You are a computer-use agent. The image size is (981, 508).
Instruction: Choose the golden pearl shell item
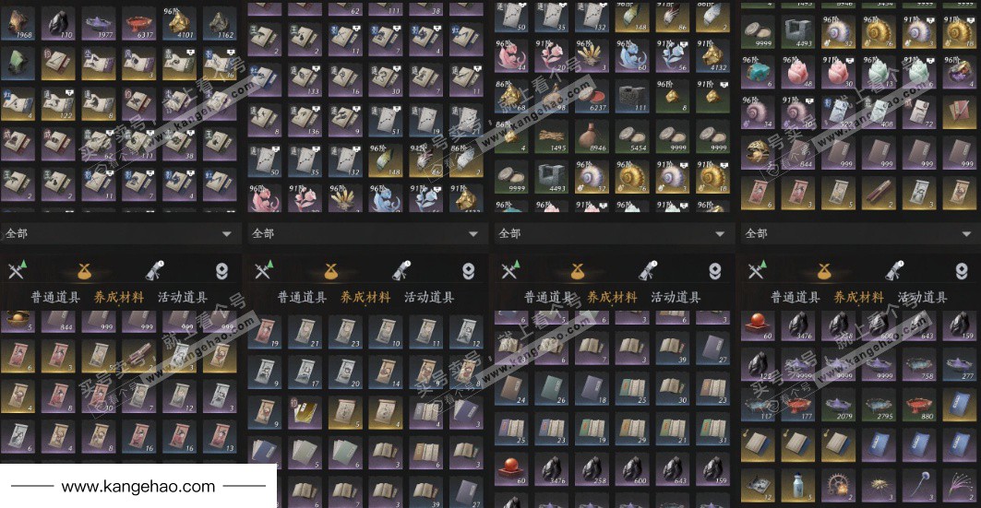click(x=757, y=153)
